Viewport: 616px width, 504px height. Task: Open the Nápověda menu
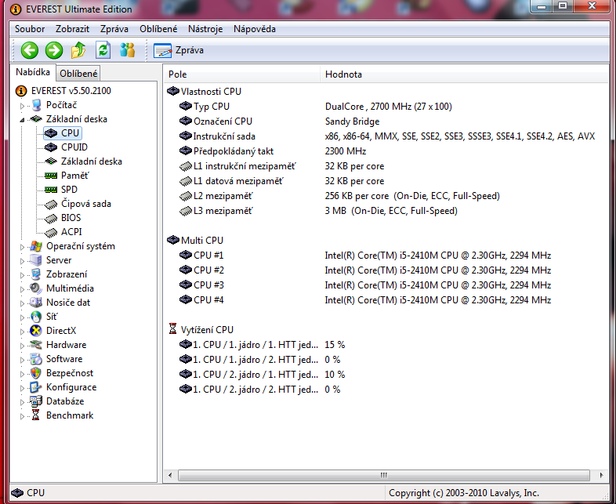tap(255, 29)
